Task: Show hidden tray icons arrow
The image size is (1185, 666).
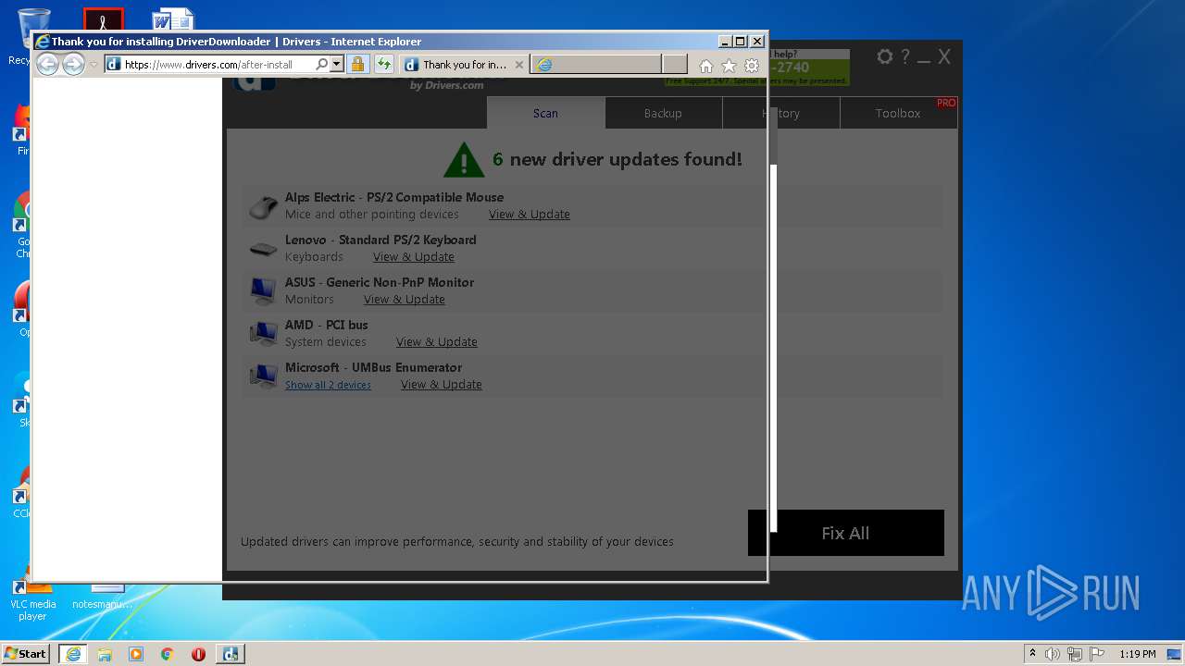Action: point(1032,654)
